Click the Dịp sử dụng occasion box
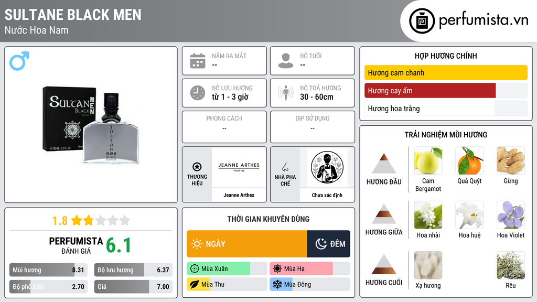The image size is (537, 302). click(x=313, y=127)
